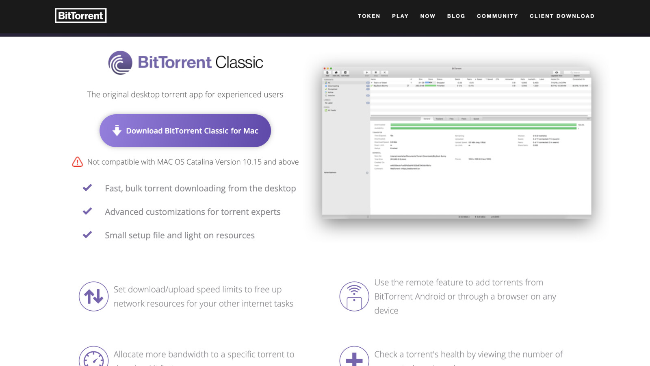The width and height of the screenshot is (650, 366).
Task: Click checkmark beside 'Small setup file and light on resources'
Action: pyautogui.click(x=87, y=235)
